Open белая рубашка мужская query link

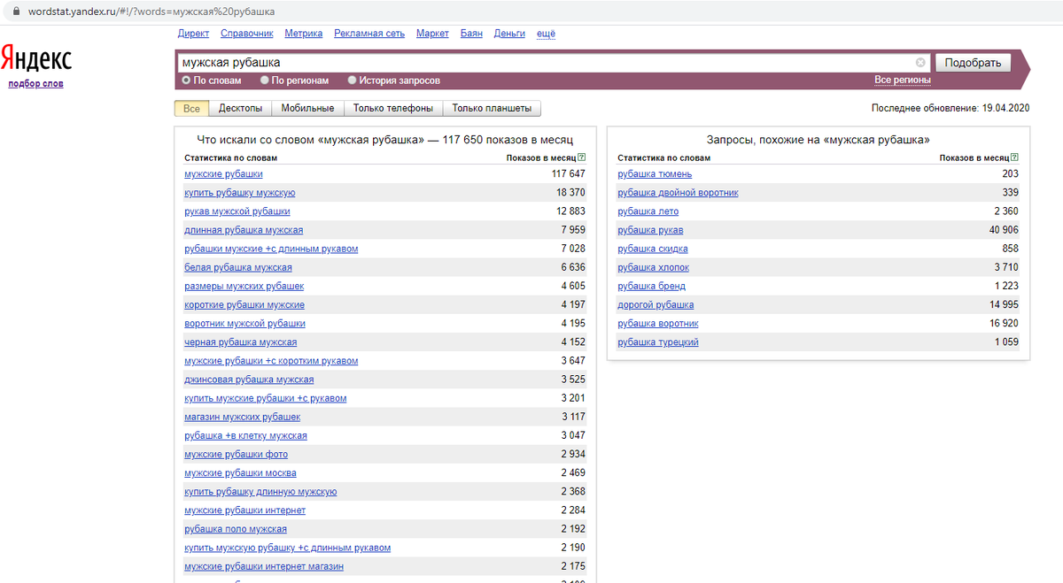pyautogui.click(x=238, y=267)
